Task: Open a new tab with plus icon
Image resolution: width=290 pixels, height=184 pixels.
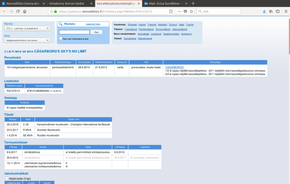Action: (193, 3)
